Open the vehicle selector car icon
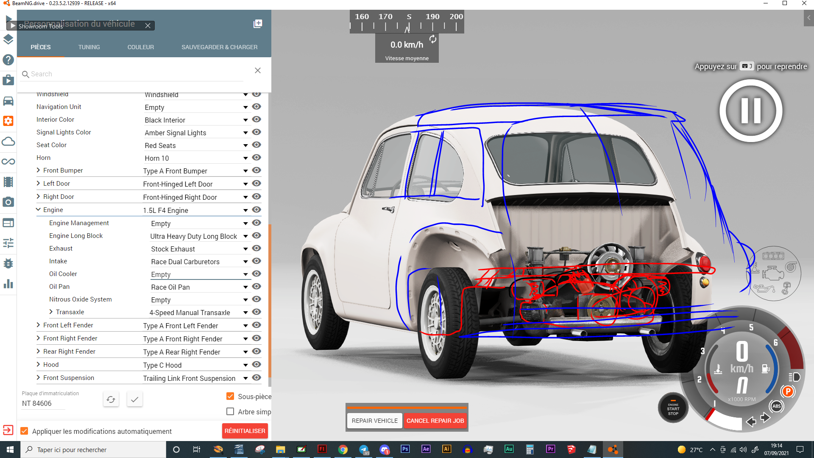 8,101
